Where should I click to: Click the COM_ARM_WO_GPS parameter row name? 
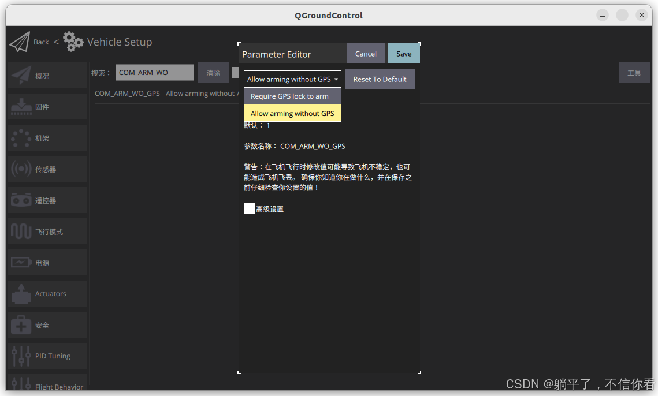(127, 94)
